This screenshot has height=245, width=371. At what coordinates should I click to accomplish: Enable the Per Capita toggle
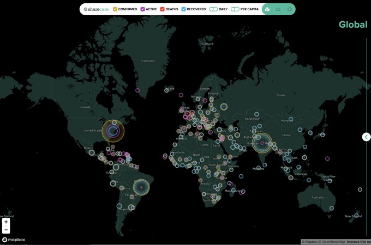pos(235,9)
